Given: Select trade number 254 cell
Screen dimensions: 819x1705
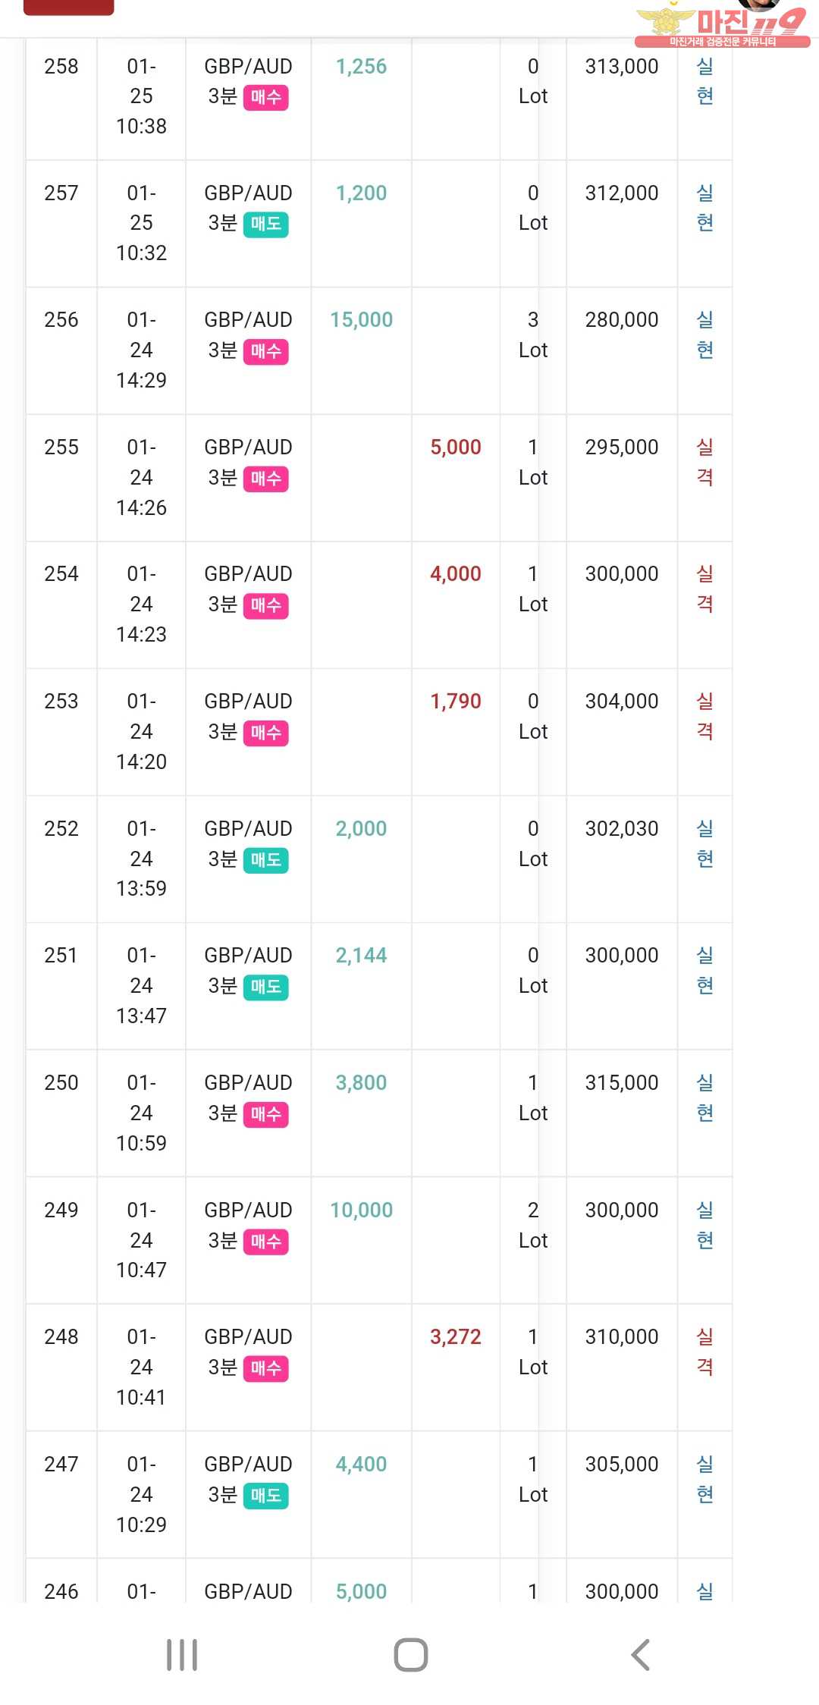Looking at the screenshot, I should pyautogui.click(x=61, y=574).
